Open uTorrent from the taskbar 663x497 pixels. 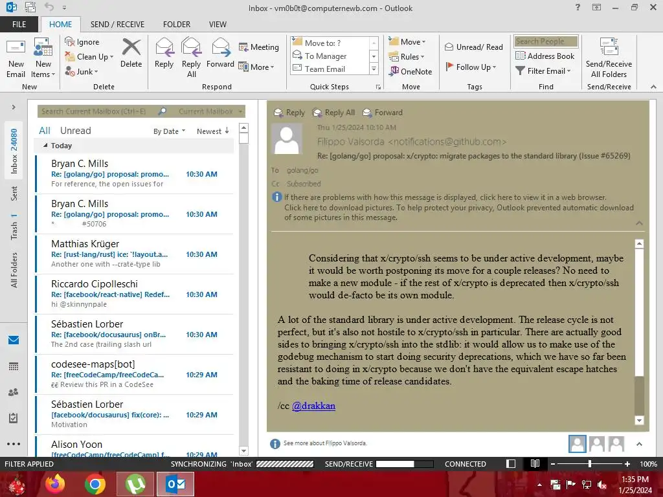pyautogui.click(x=135, y=484)
